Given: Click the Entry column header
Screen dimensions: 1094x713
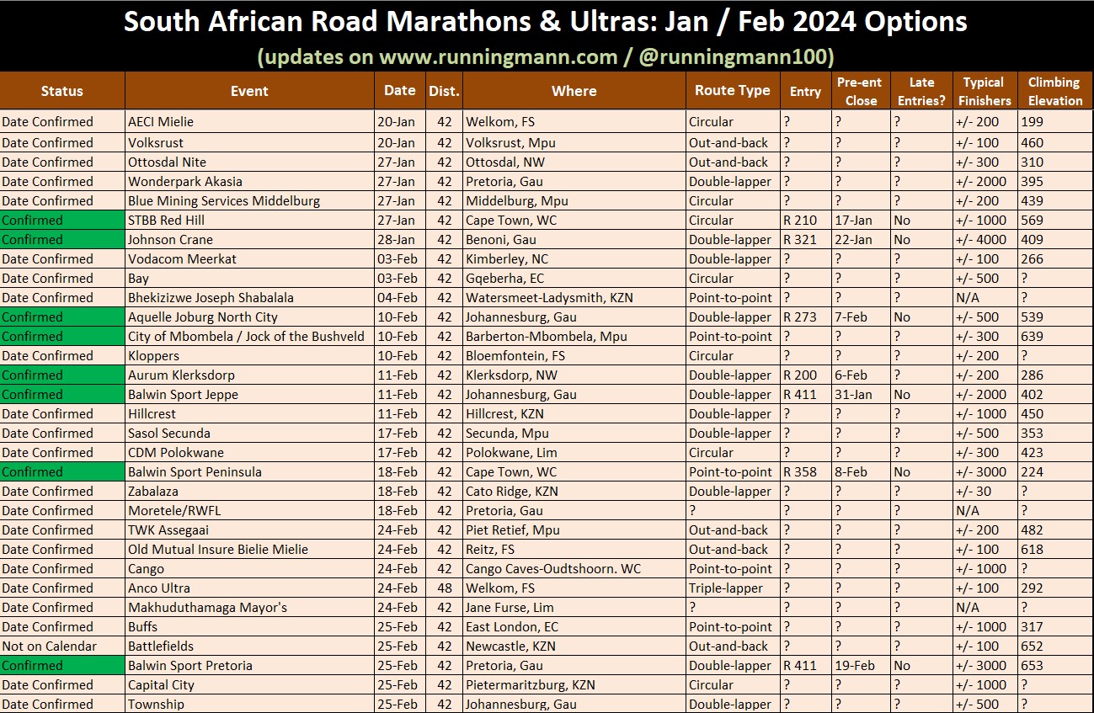Looking at the screenshot, I should [x=806, y=91].
